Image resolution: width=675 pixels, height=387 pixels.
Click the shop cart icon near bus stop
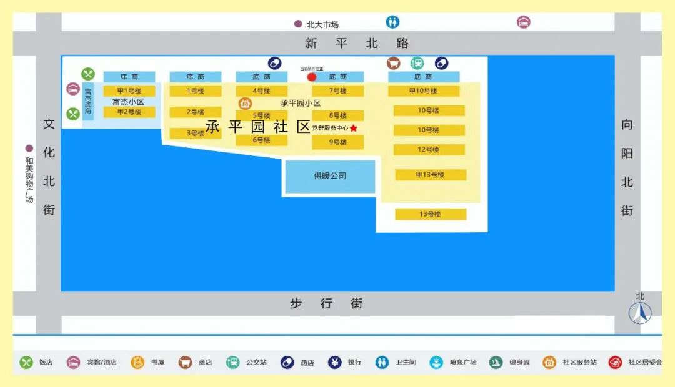click(394, 63)
